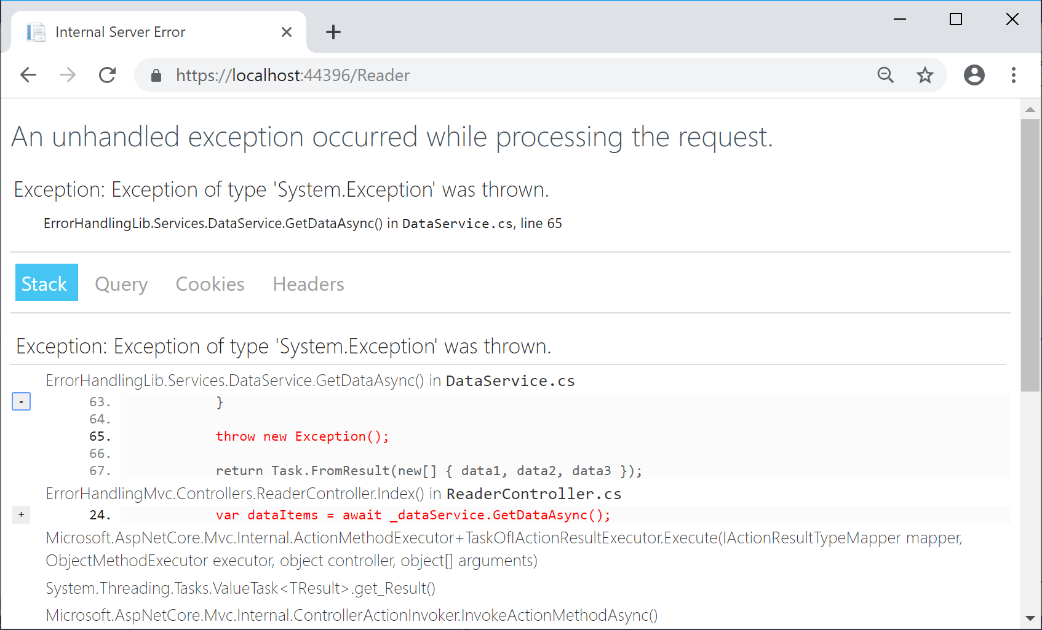Open a new browser tab
Image resolution: width=1042 pixels, height=630 pixels.
click(333, 32)
